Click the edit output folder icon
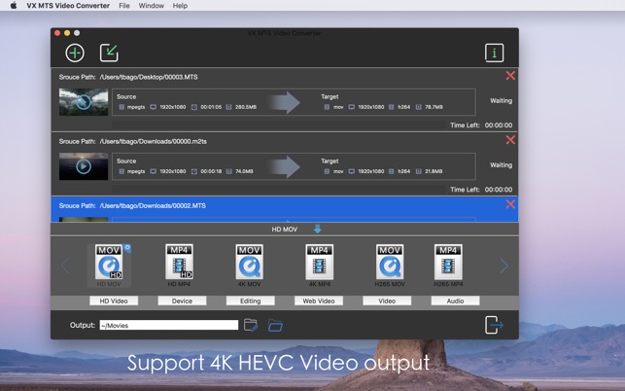The height and width of the screenshot is (391, 625). [251, 325]
